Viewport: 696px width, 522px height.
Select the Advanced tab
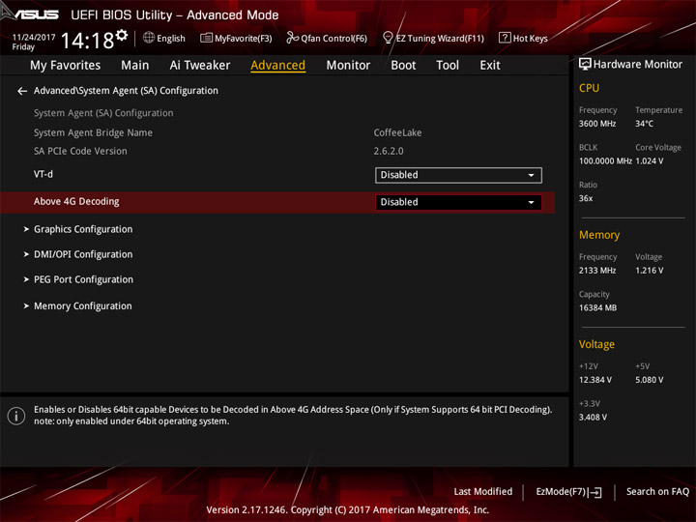point(277,66)
